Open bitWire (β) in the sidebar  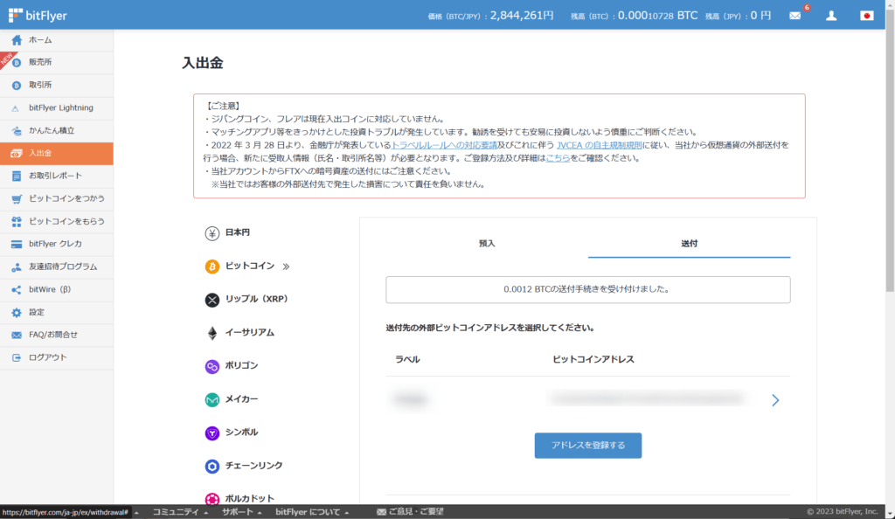[57, 290]
